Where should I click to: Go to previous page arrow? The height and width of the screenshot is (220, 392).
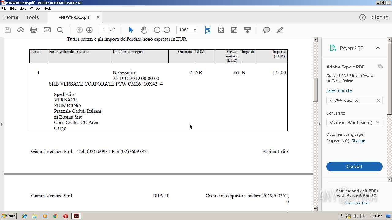80,30
